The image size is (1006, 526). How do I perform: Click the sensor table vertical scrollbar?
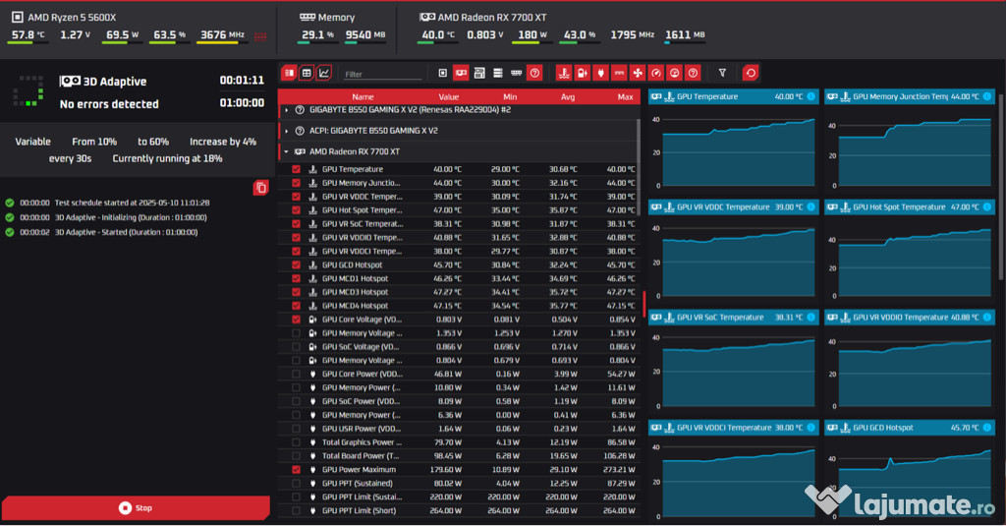pyautogui.click(x=639, y=167)
